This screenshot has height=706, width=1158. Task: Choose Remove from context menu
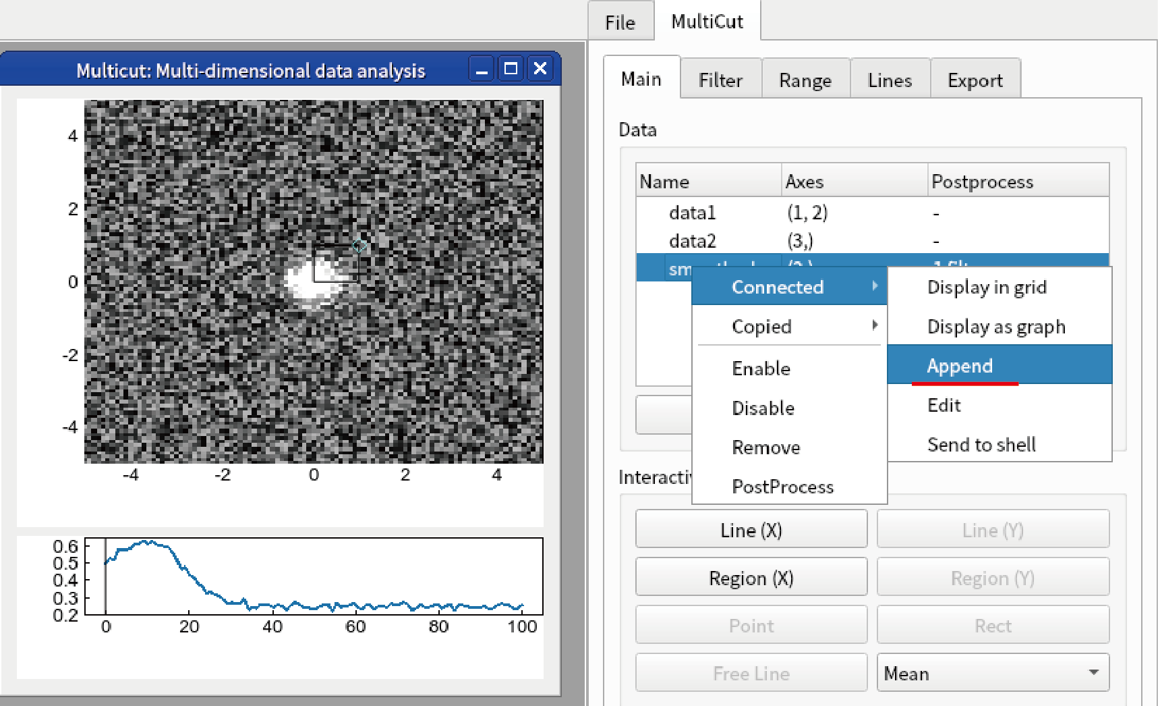[789, 447]
